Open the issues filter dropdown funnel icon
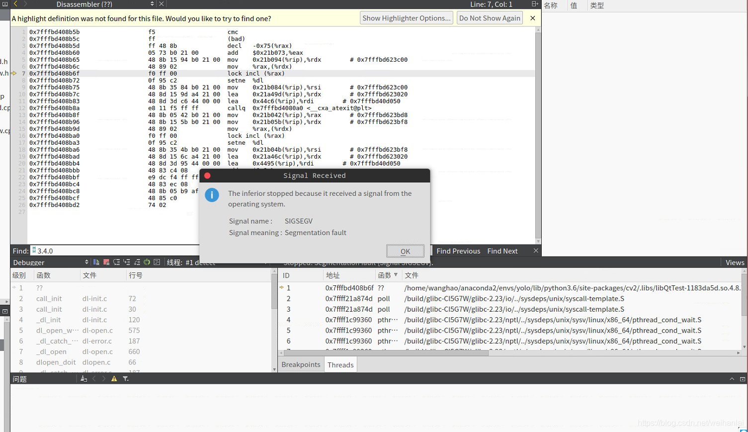Screen dimensions: 748x432 (x=126, y=379)
